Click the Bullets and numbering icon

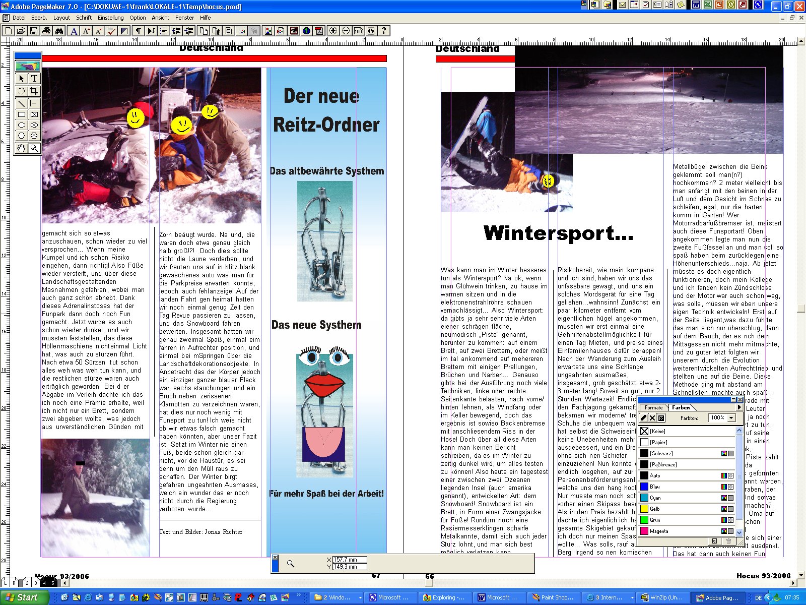tap(164, 31)
